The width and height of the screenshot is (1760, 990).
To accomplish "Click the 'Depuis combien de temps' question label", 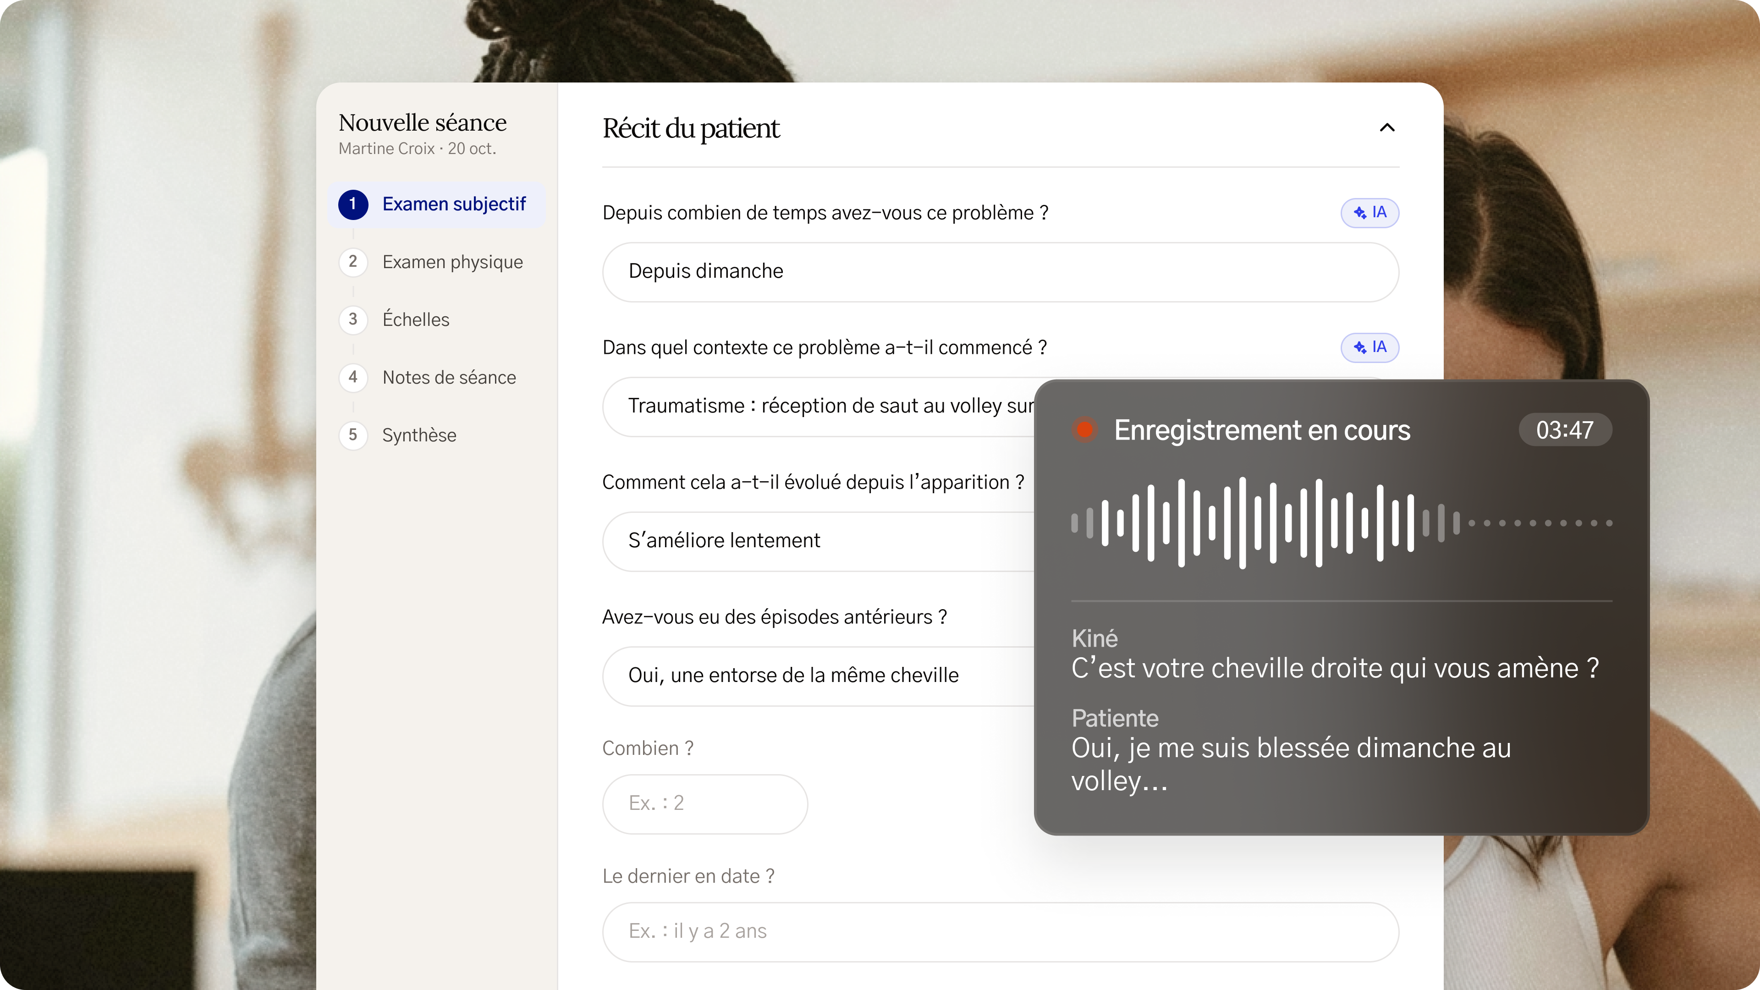I will [825, 213].
